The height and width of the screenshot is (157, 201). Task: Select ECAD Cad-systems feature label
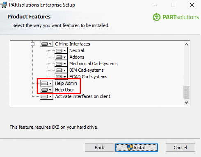coord(88,77)
